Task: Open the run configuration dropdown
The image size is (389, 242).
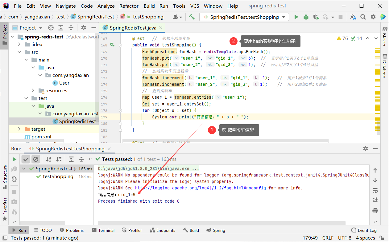Action: (244, 17)
